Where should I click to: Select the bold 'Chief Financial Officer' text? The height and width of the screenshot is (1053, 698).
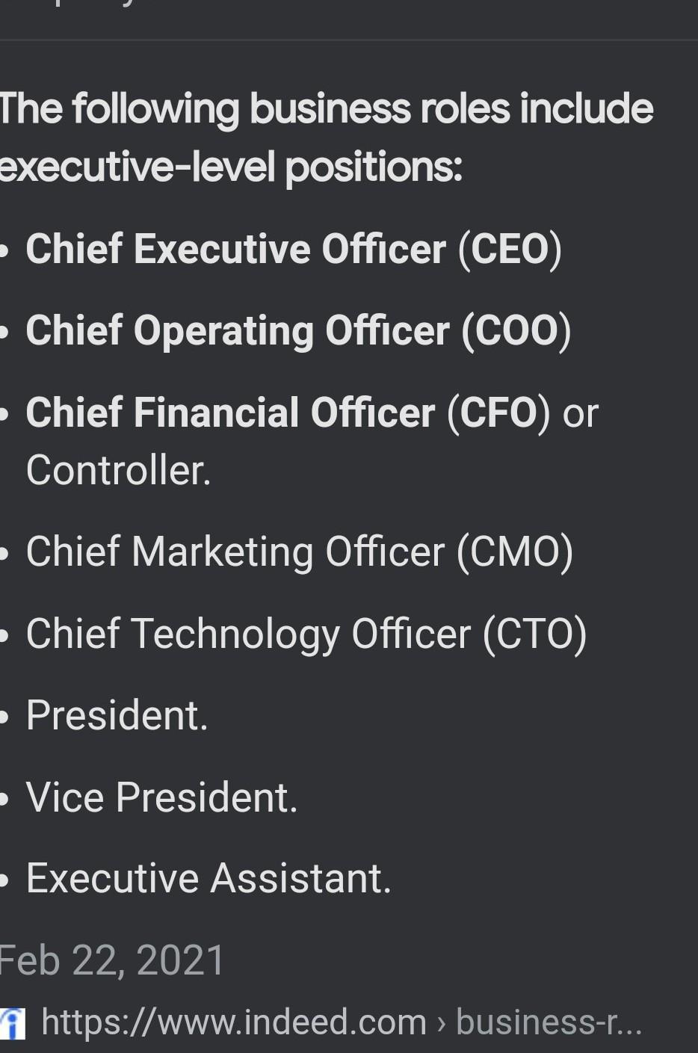pos(230,413)
